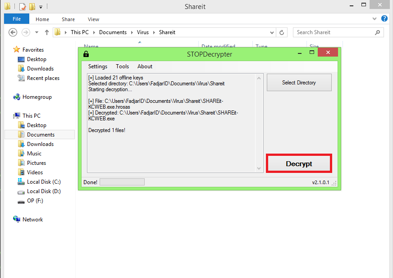Go up one folder level with Up arrow
The width and height of the screenshot is (393, 278).
[x=46, y=32]
